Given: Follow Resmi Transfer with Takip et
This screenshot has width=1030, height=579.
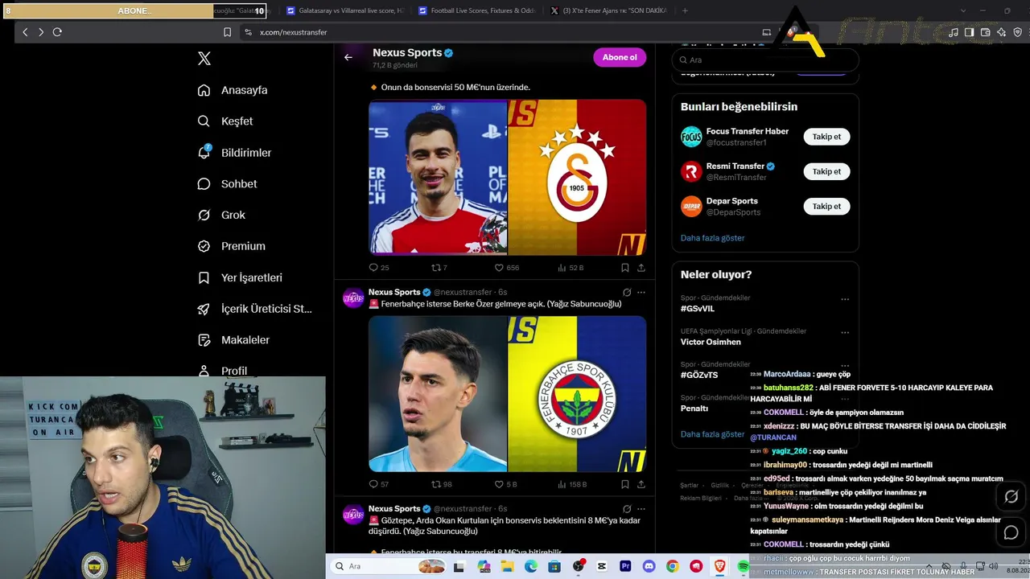Looking at the screenshot, I should click(826, 171).
